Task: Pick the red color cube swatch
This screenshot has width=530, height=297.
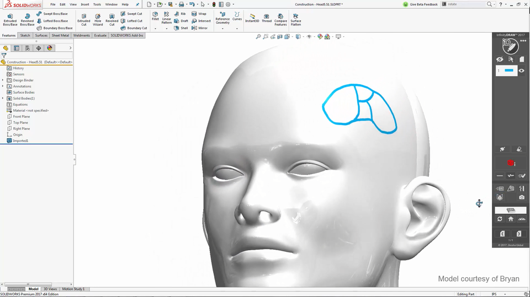Action: 511,163
